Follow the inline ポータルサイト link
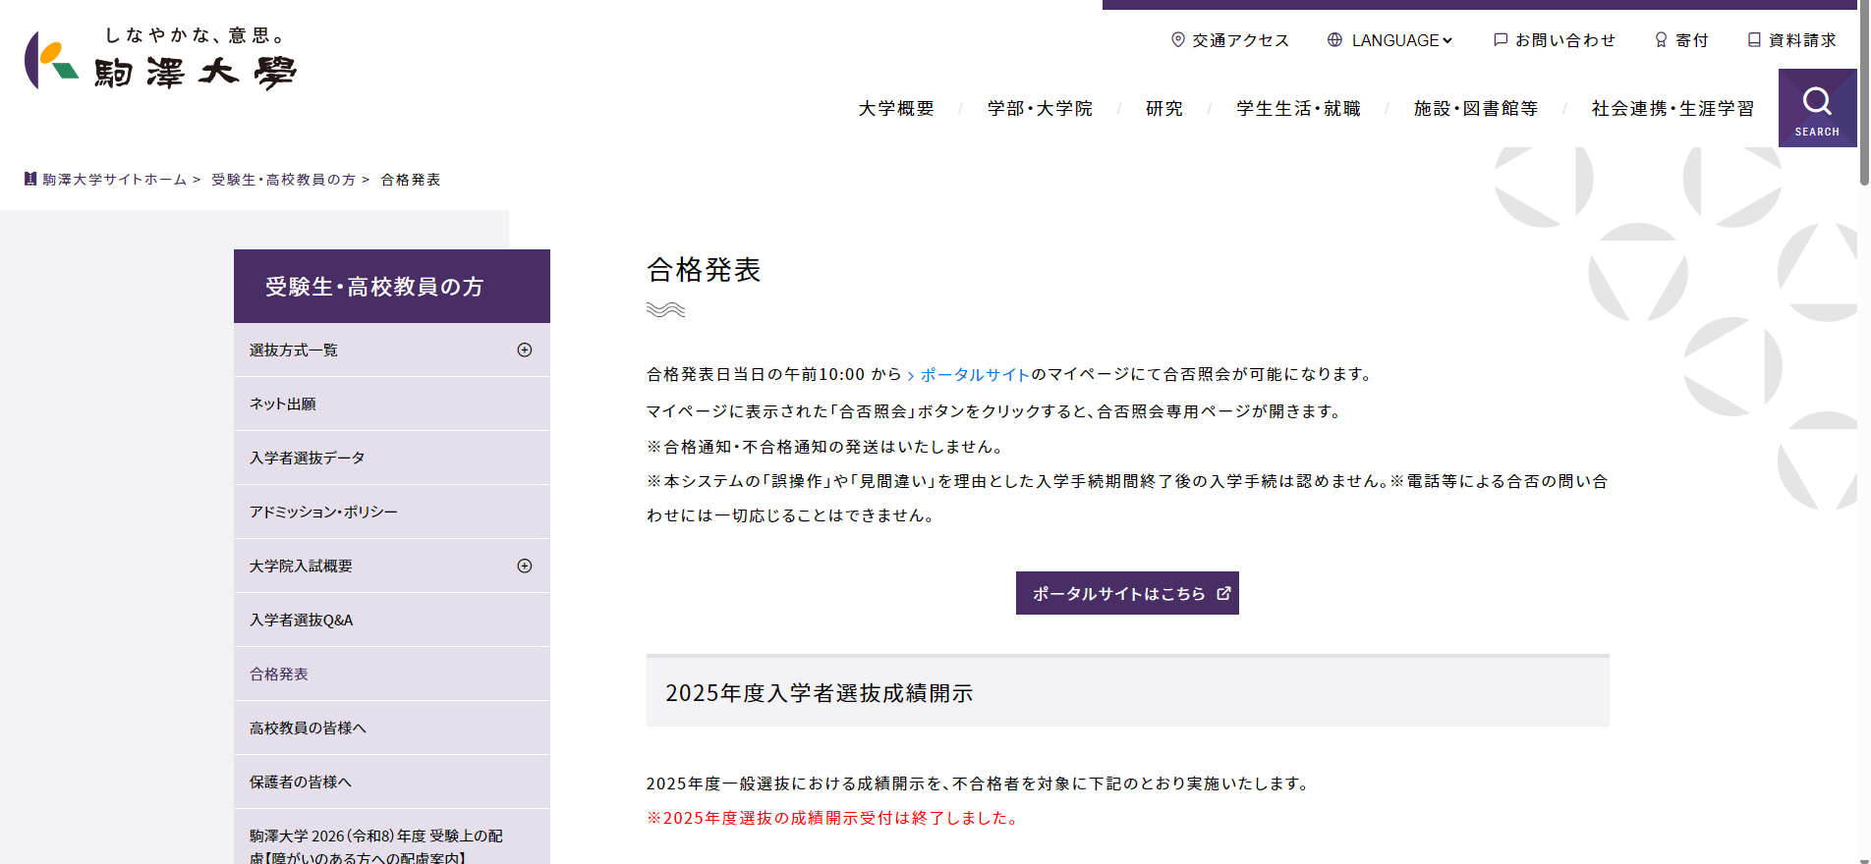 pyautogui.click(x=974, y=374)
